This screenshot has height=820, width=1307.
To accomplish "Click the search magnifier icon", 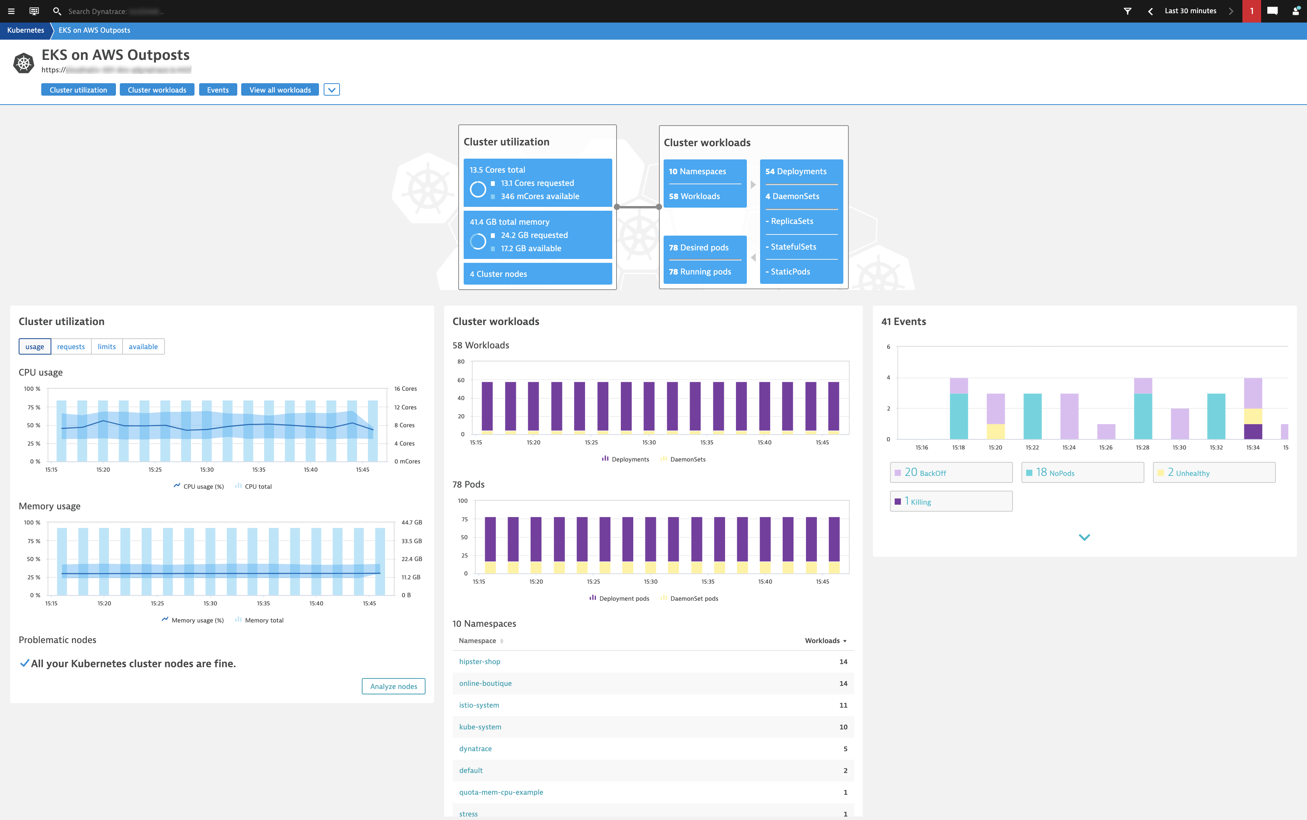I will [x=56, y=11].
